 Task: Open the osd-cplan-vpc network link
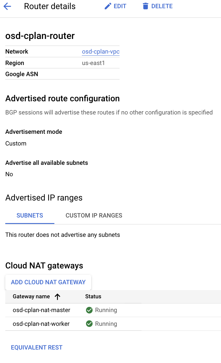click(x=101, y=52)
